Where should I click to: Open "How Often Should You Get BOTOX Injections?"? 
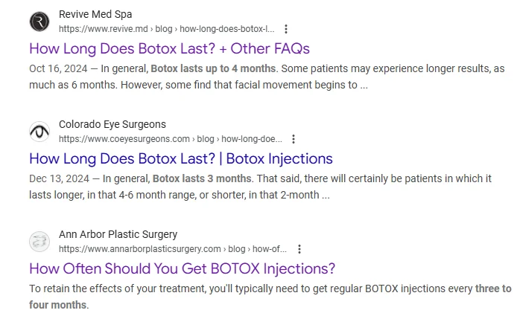pyautogui.click(x=183, y=268)
